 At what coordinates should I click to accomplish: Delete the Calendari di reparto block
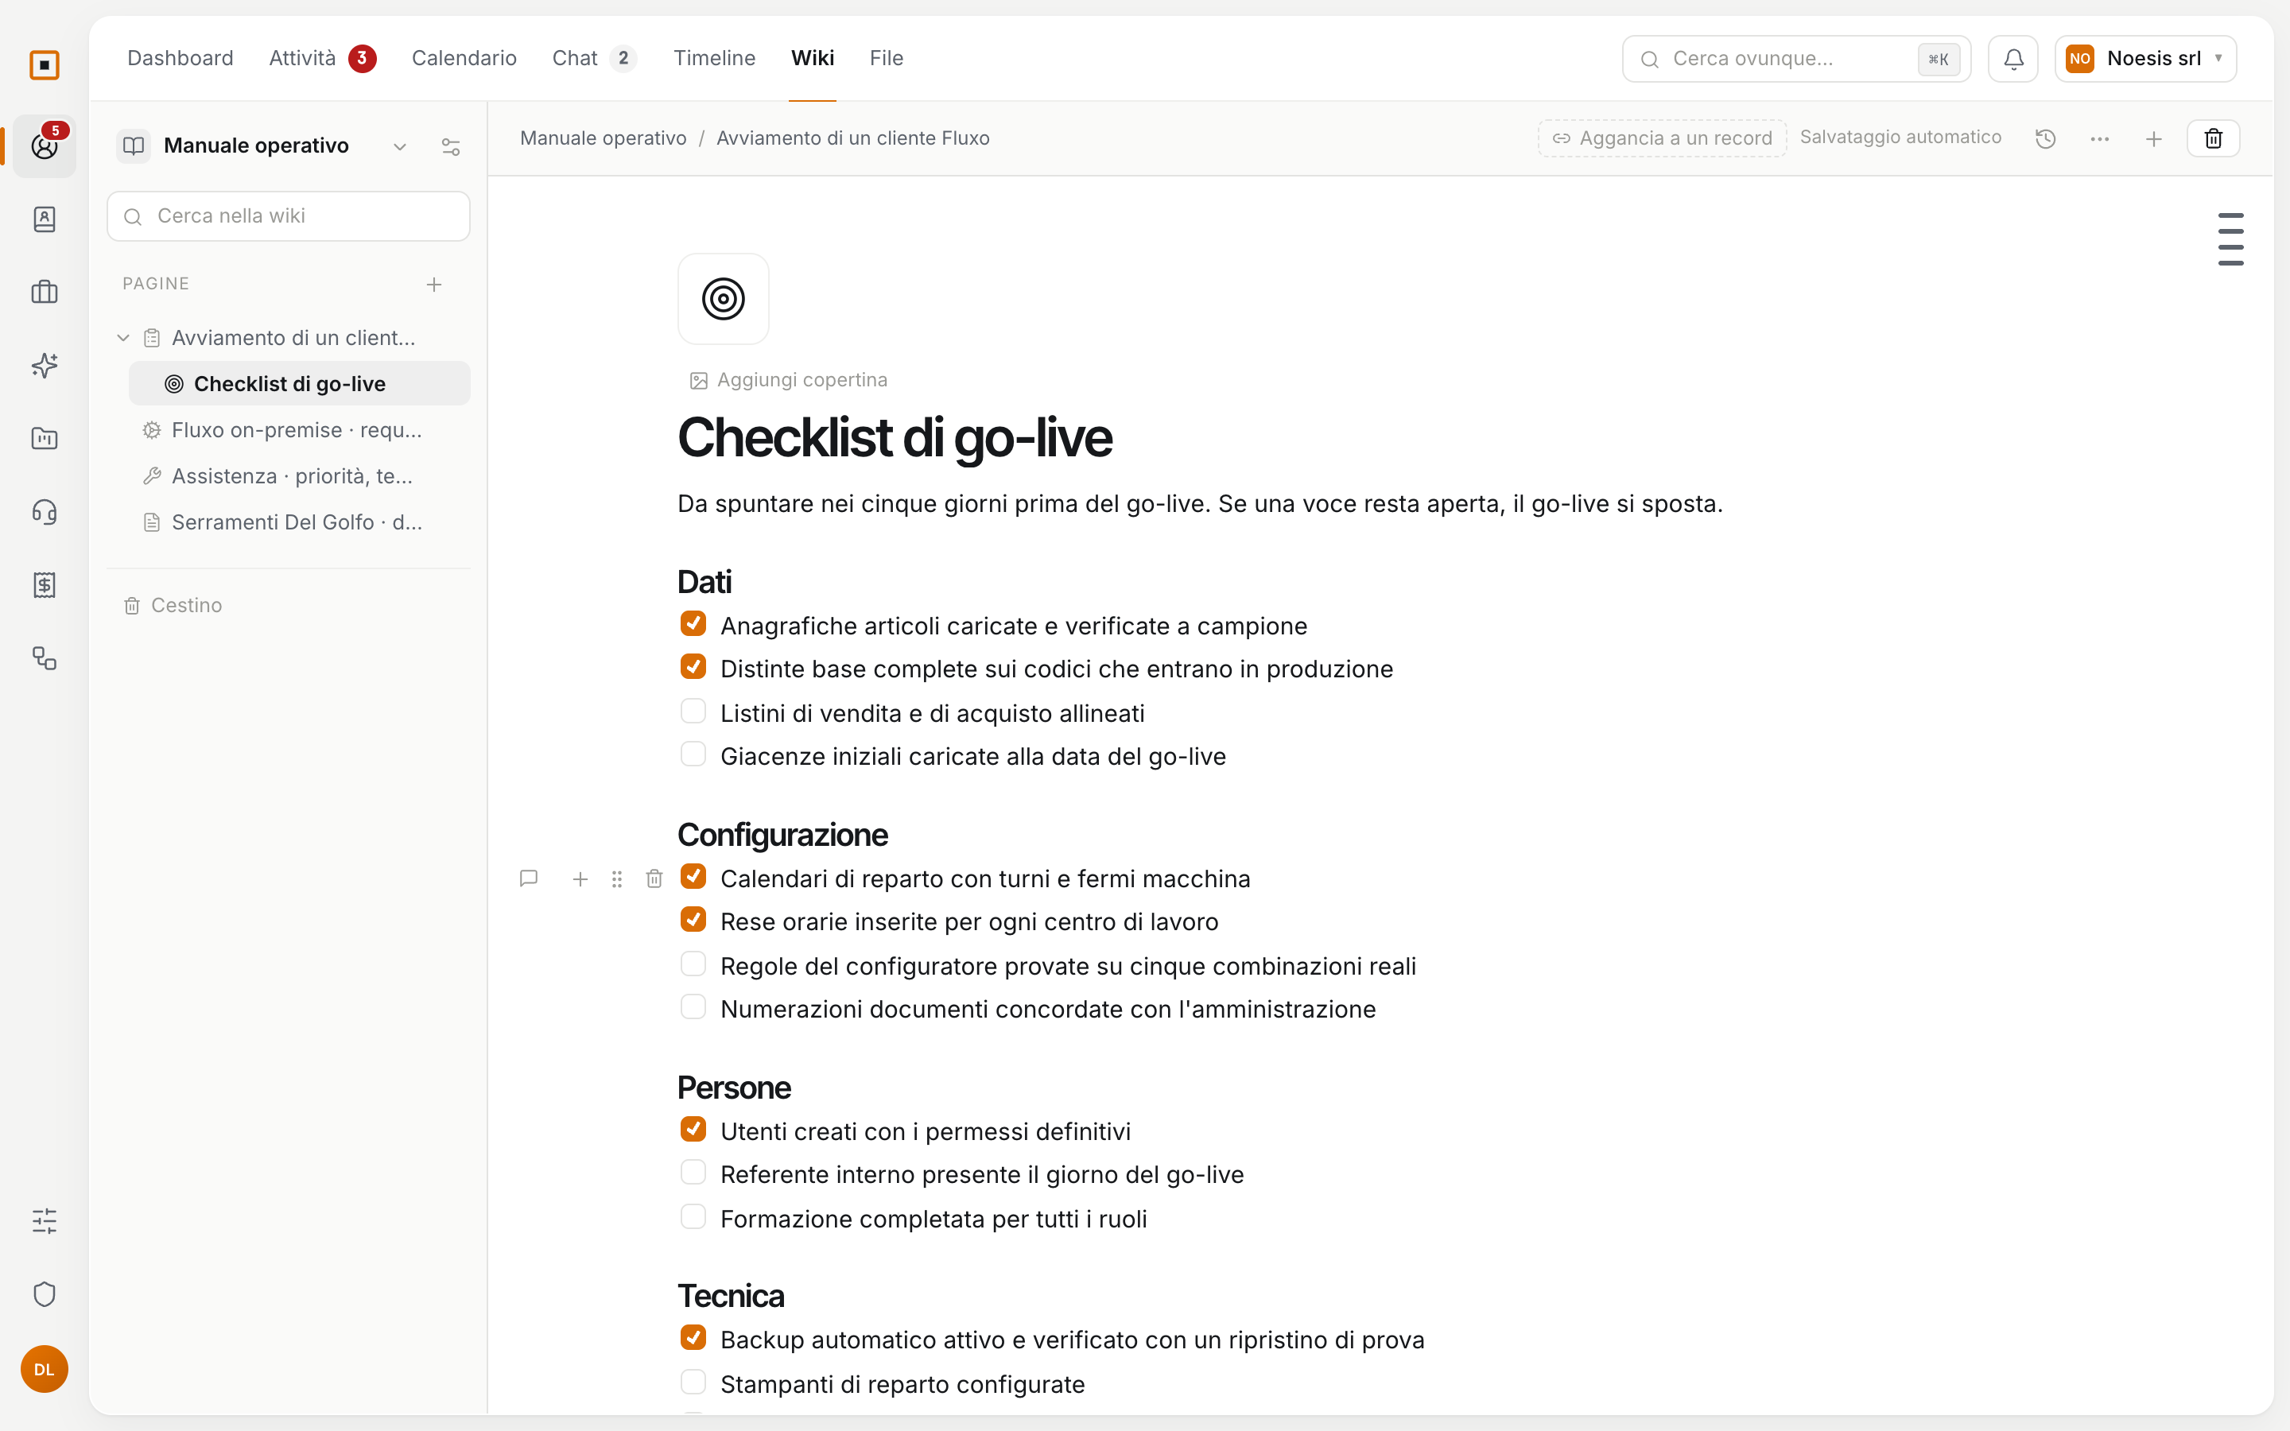654,878
